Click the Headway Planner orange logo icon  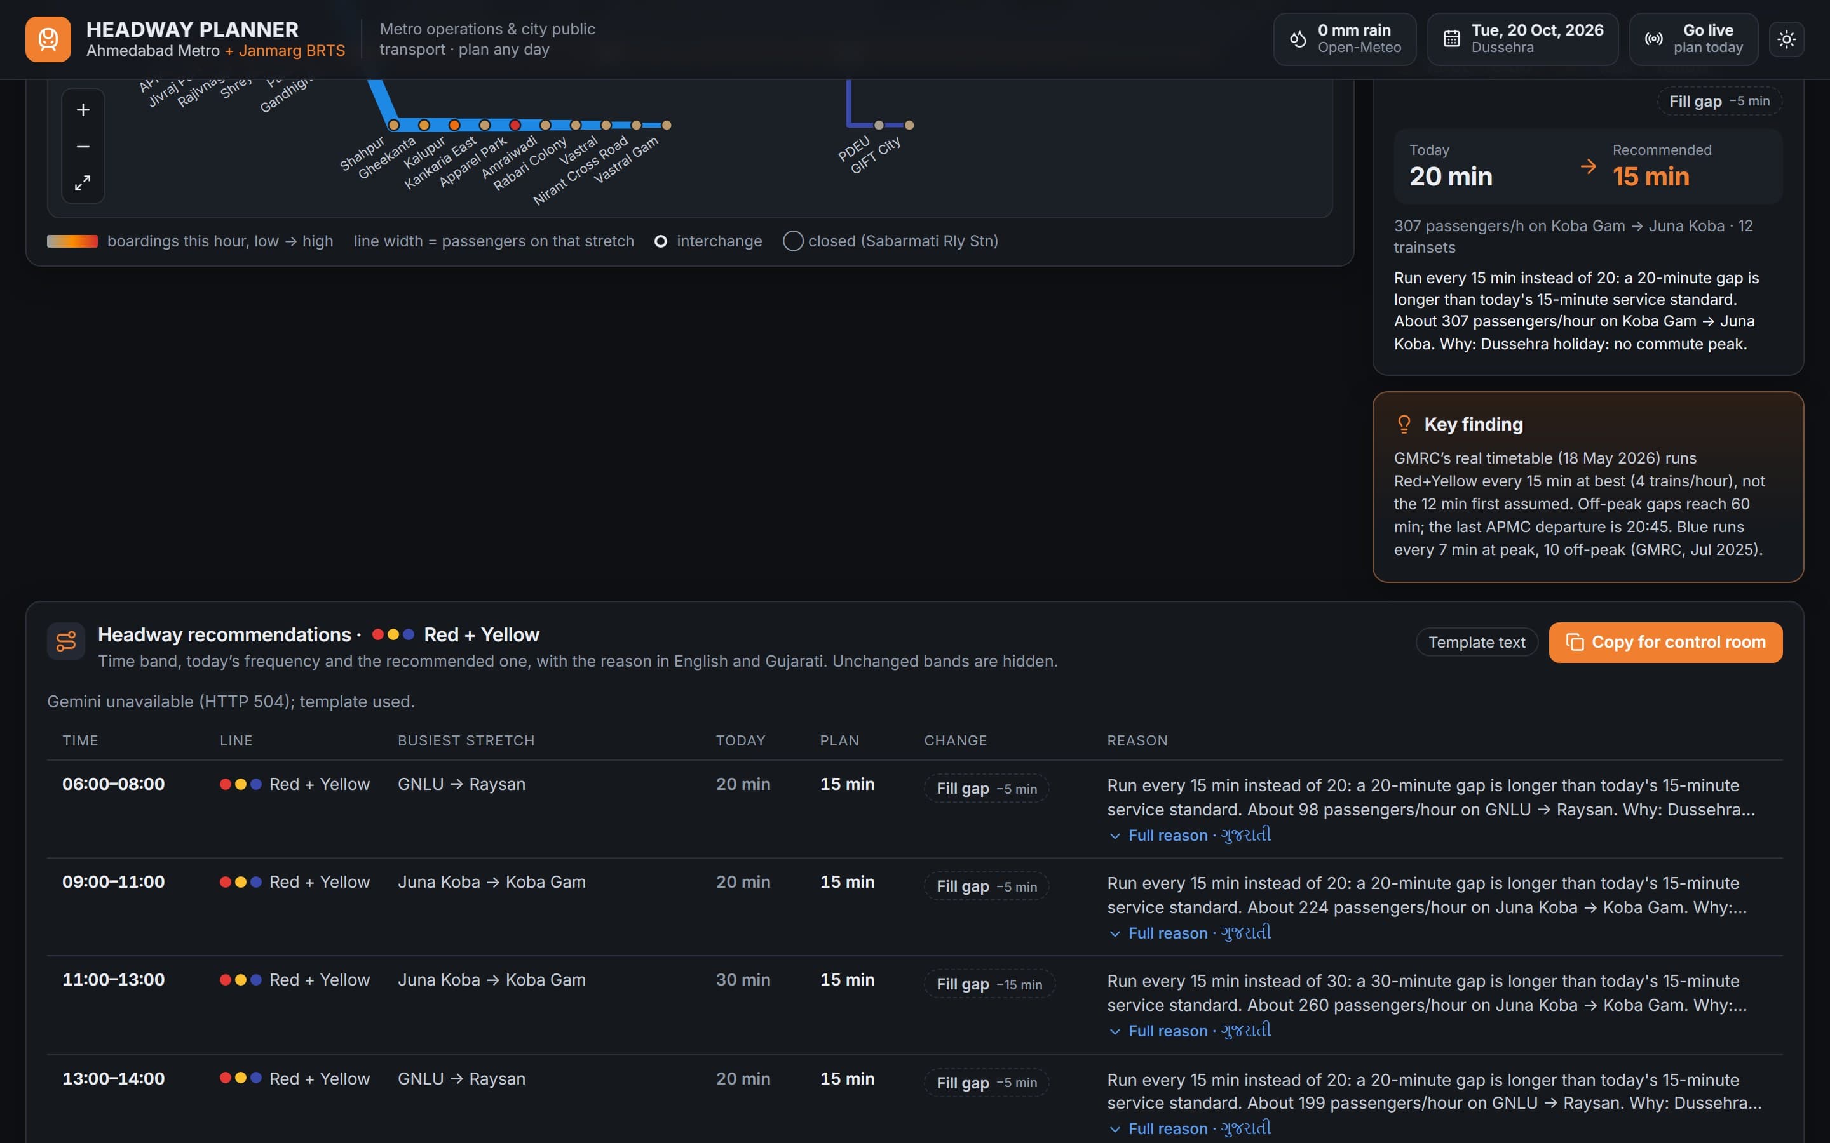point(48,39)
